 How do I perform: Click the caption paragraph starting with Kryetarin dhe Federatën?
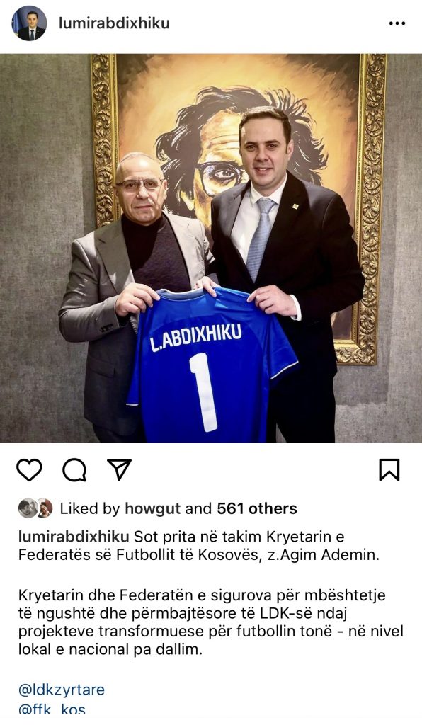tap(211, 622)
